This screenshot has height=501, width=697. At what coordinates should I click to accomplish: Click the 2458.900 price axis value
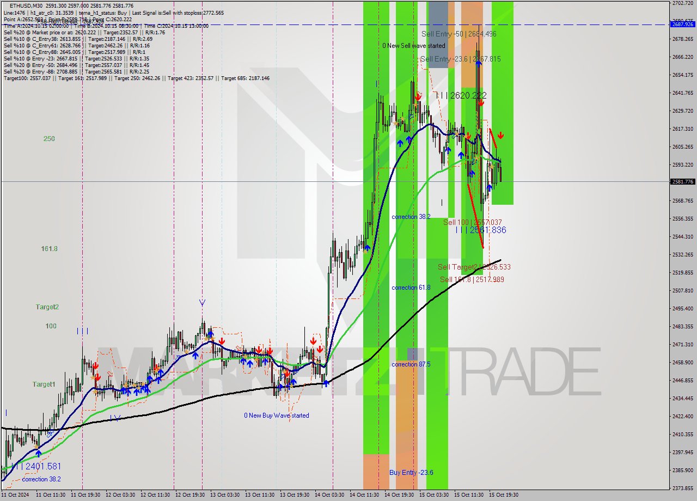[x=682, y=362]
